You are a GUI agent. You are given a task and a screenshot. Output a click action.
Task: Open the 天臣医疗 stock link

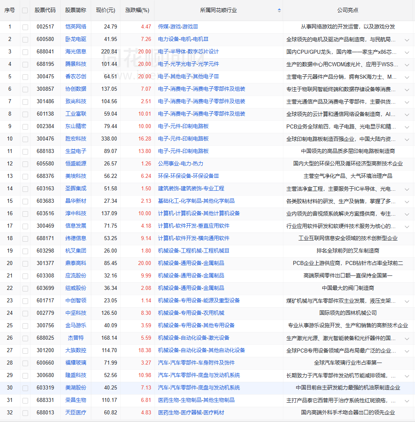coord(76,413)
